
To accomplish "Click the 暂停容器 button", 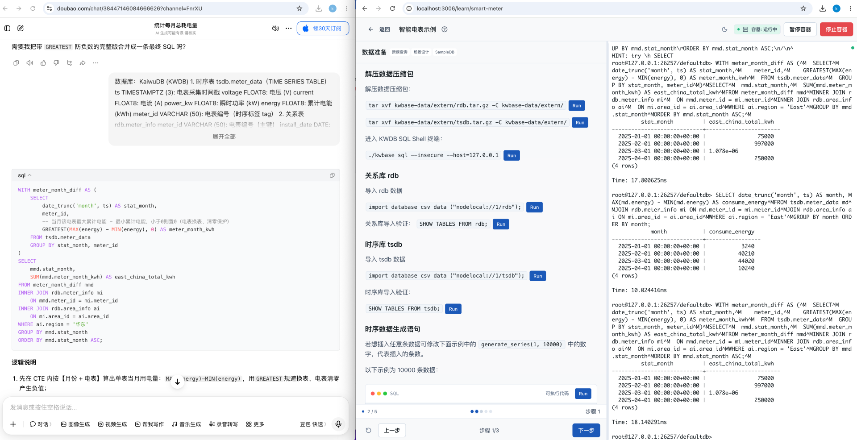I will tap(800, 29).
